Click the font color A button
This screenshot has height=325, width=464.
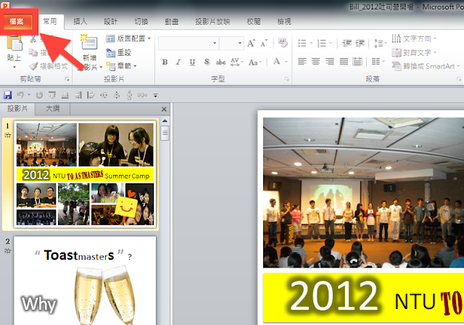(x=277, y=62)
